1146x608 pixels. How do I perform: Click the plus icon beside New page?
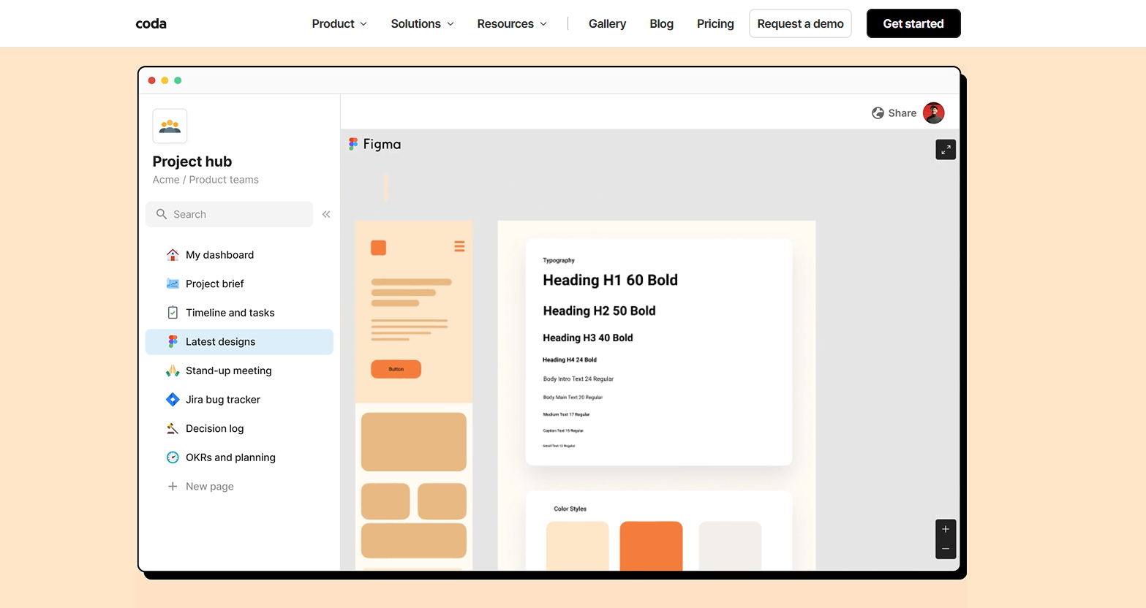coord(173,486)
